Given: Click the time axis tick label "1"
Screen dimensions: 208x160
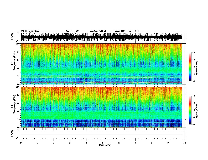Looking at the screenshot, I should pos(37,143).
